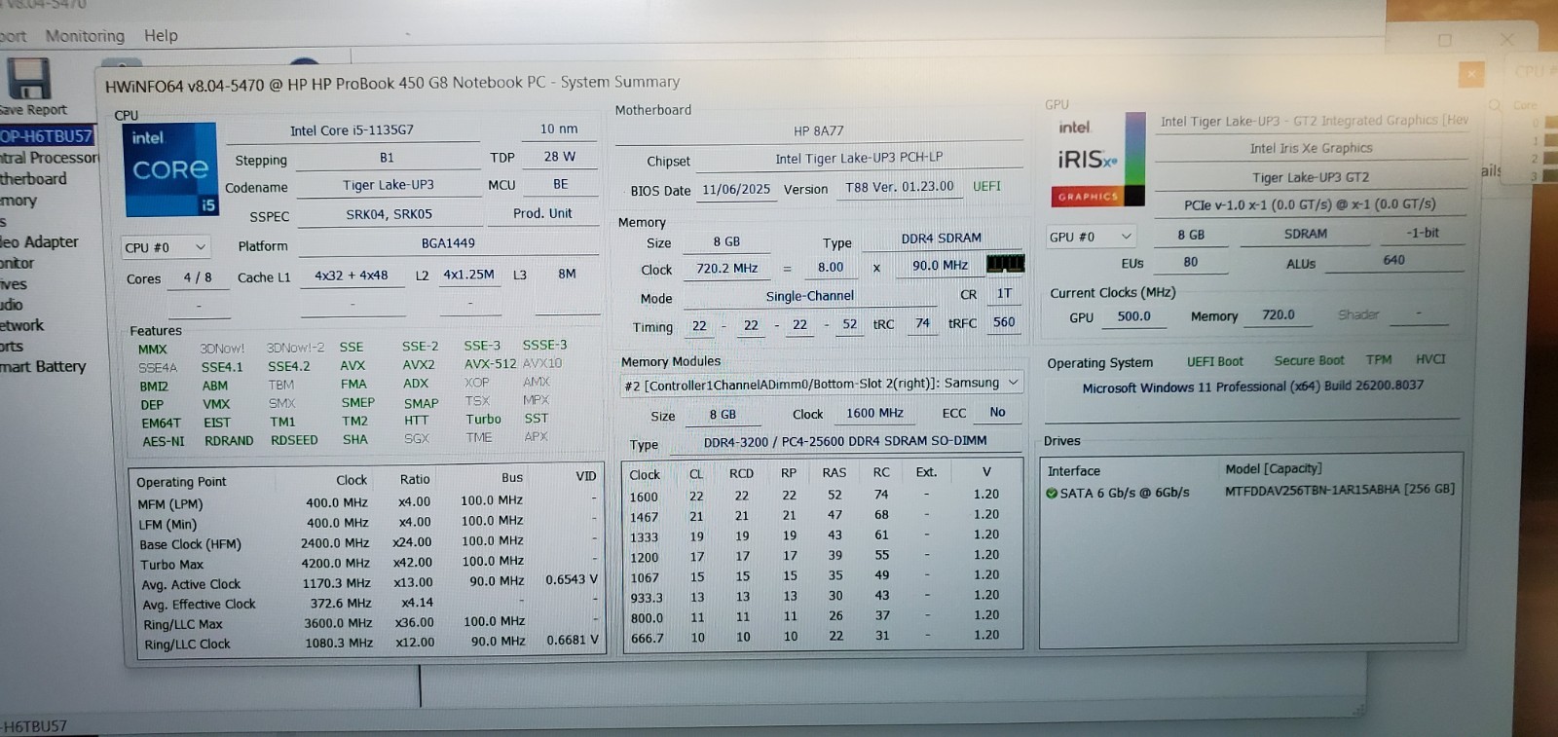This screenshot has height=737, width=1558.
Task: Select the Monitor tree item
Action: (x=17, y=264)
